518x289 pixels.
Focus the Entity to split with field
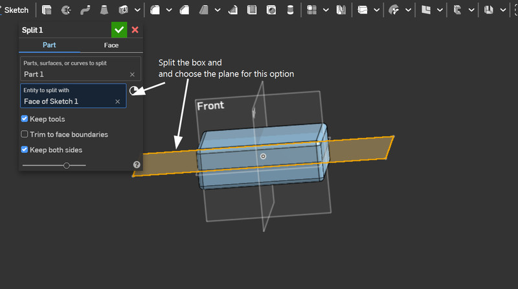pos(73,96)
